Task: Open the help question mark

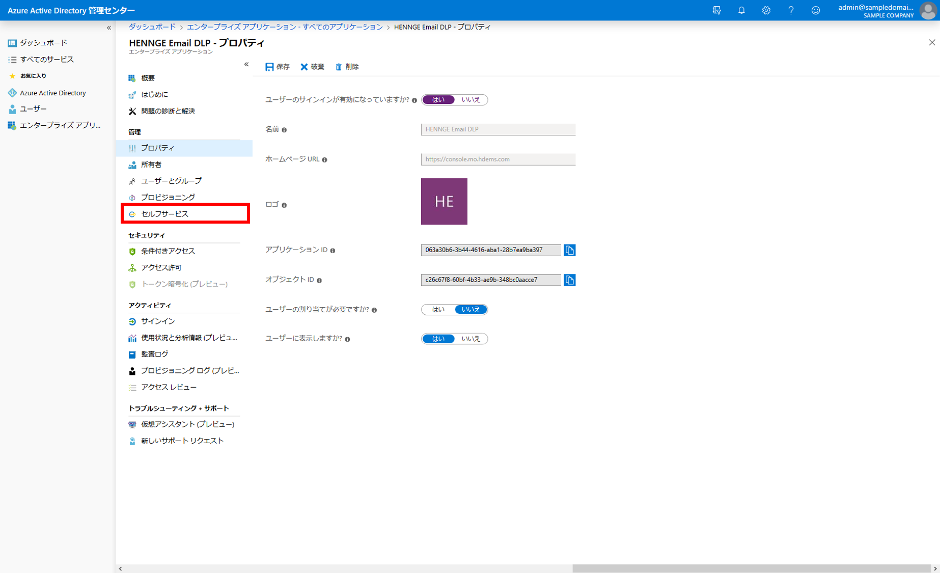Action: point(791,10)
